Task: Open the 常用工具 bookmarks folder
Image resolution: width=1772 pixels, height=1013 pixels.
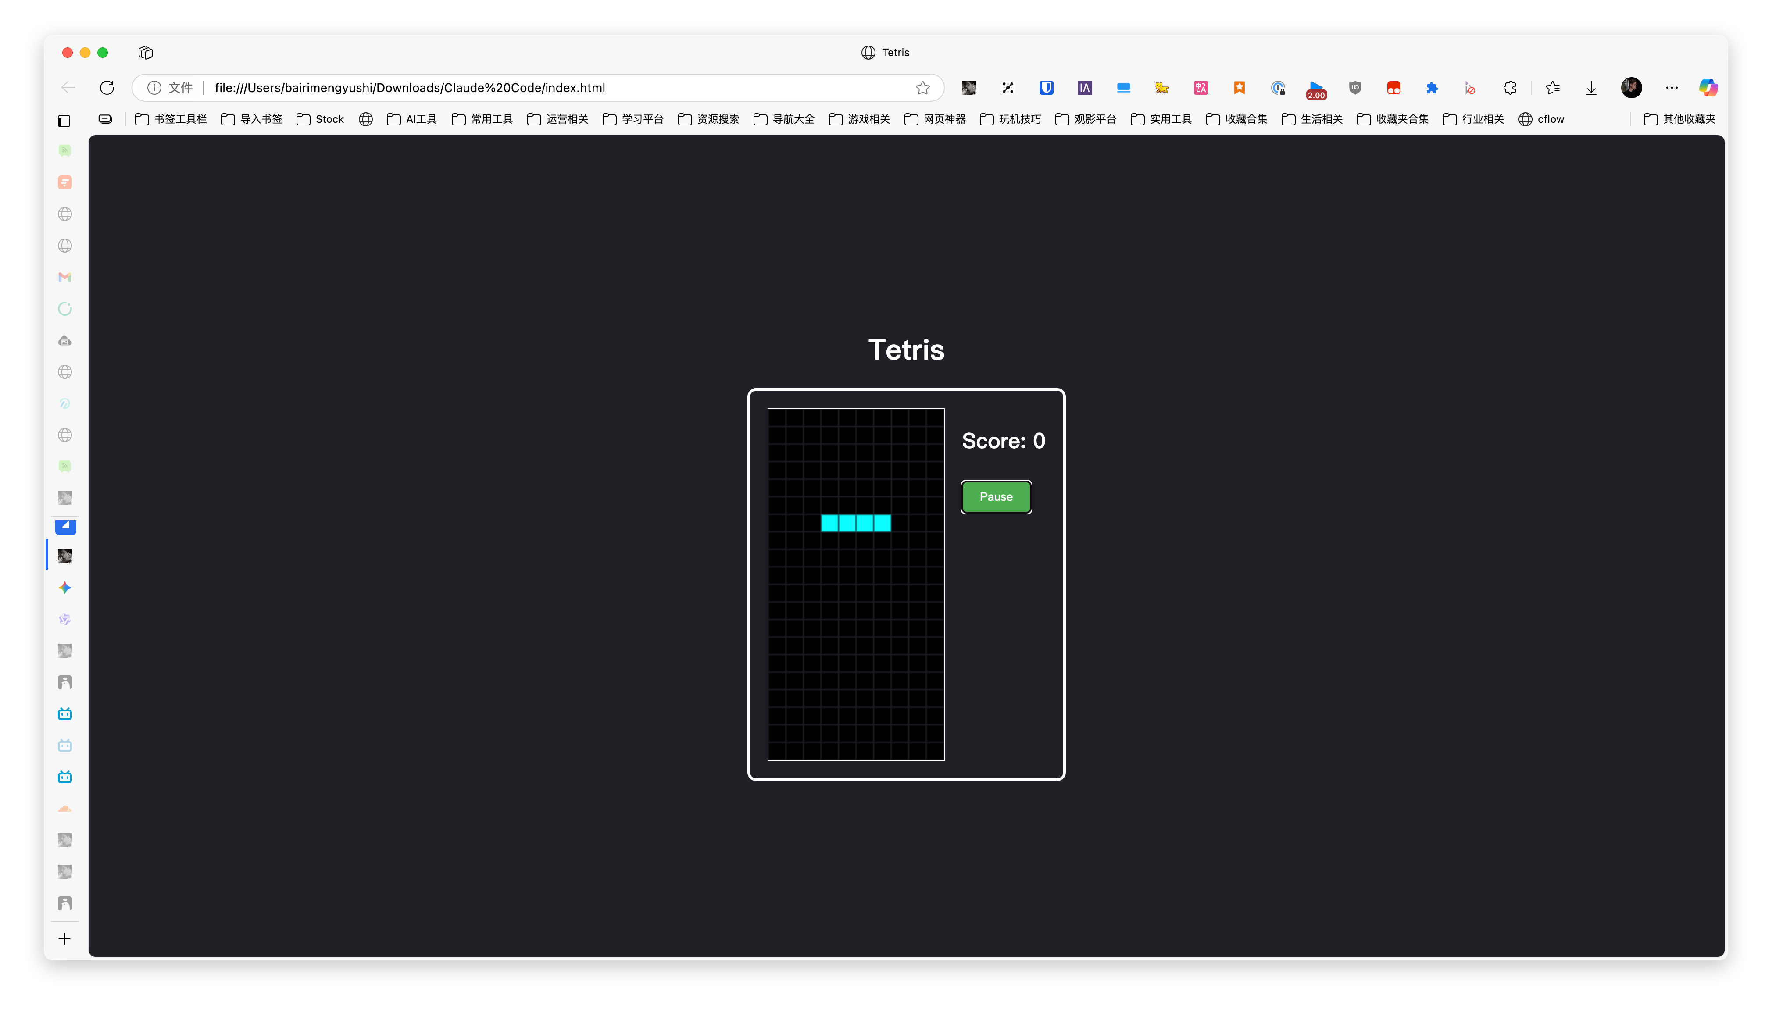Action: click(482, 119)
